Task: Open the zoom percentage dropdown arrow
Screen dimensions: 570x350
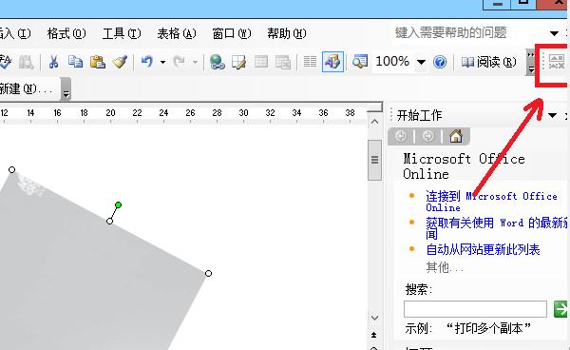Action: [x=421, y=62]
